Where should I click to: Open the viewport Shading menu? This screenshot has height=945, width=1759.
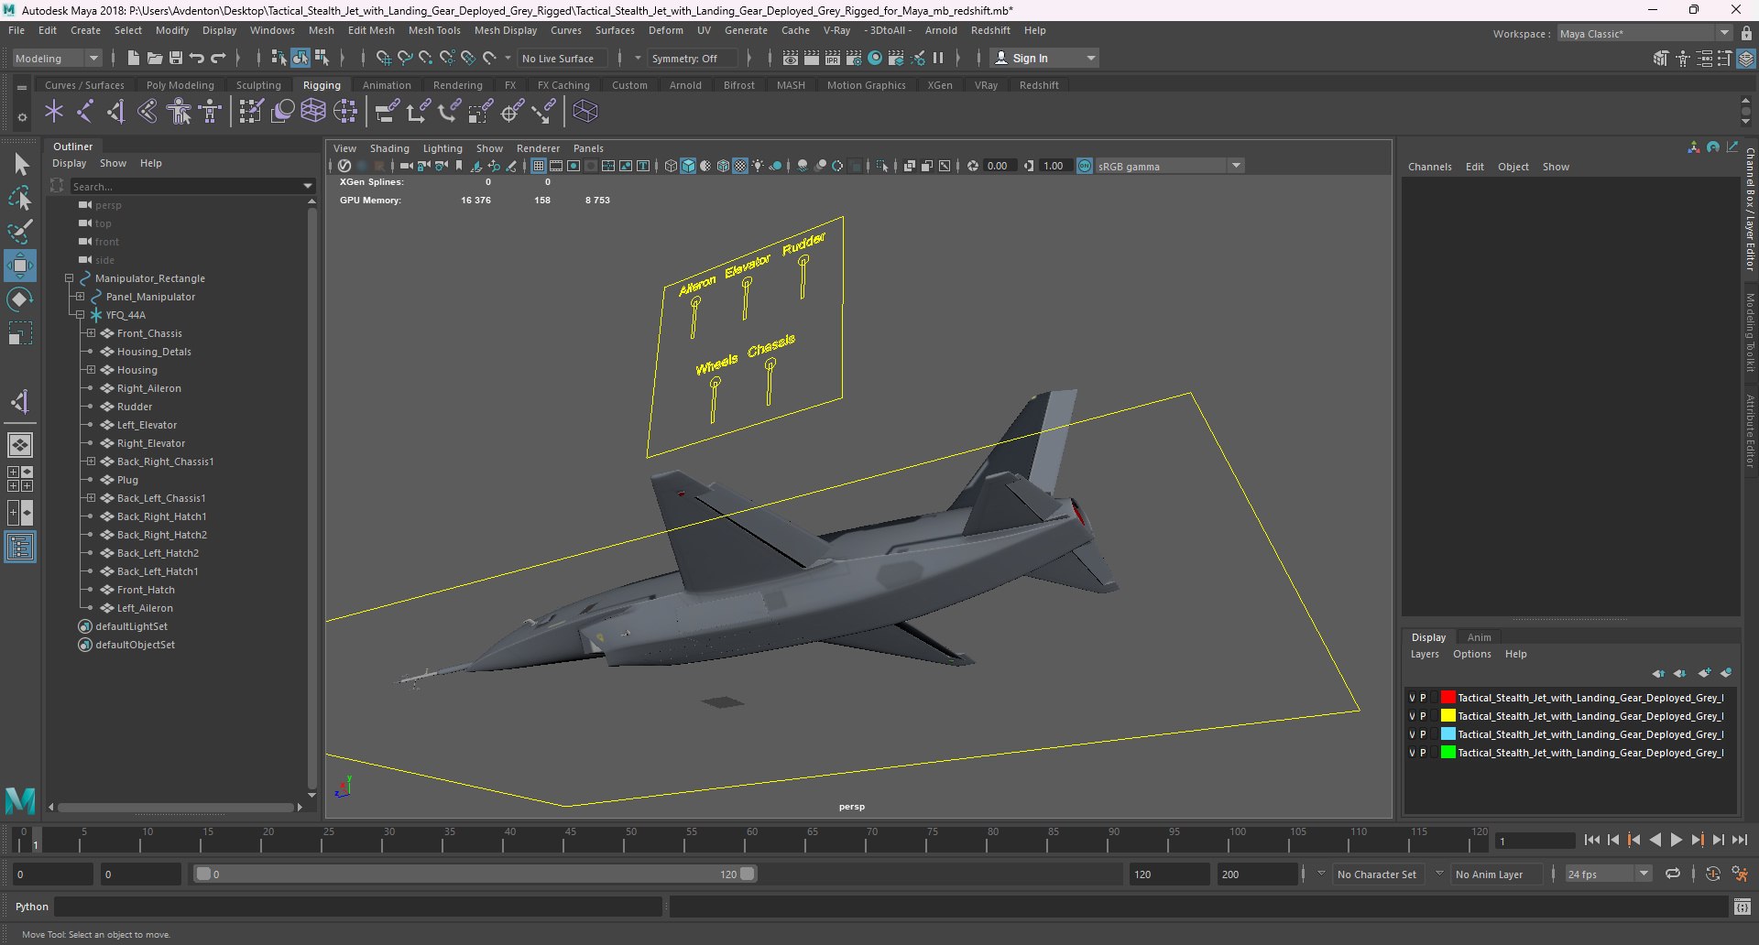[389, 148]
